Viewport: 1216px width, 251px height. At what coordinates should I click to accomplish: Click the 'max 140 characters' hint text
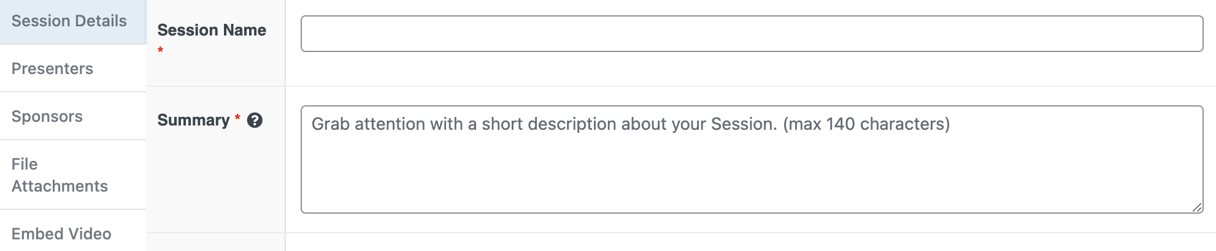coord(866,124)
